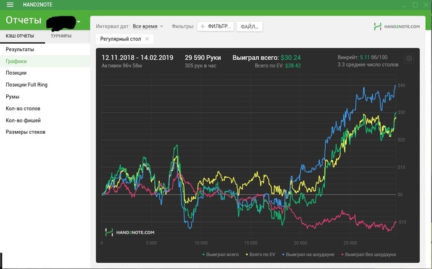Switch to the 'ТУРНИРЫ' tab
The height and width of the screenshot is (269, 432).
pyautogui.click(x=61, y=36)
